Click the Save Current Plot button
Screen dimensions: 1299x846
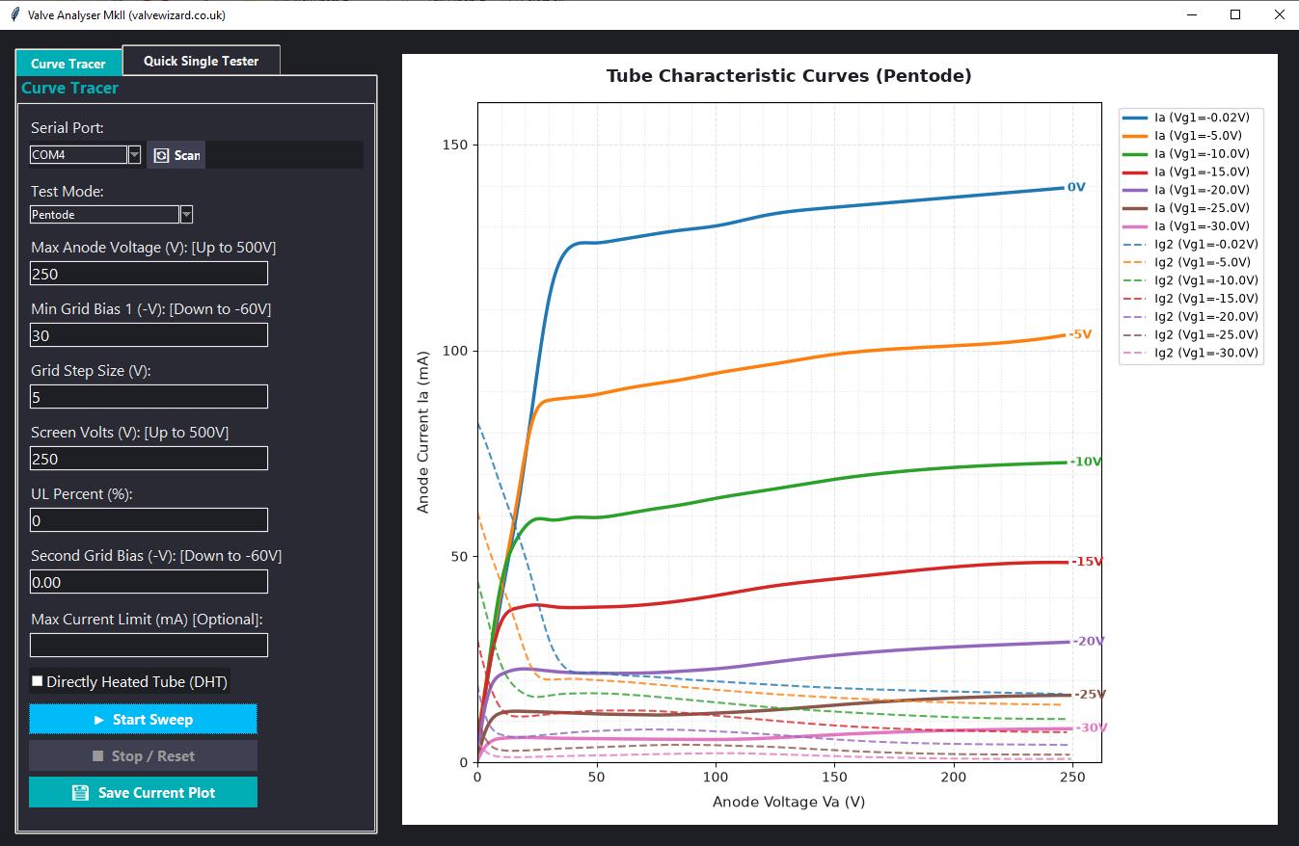(143, 792)
